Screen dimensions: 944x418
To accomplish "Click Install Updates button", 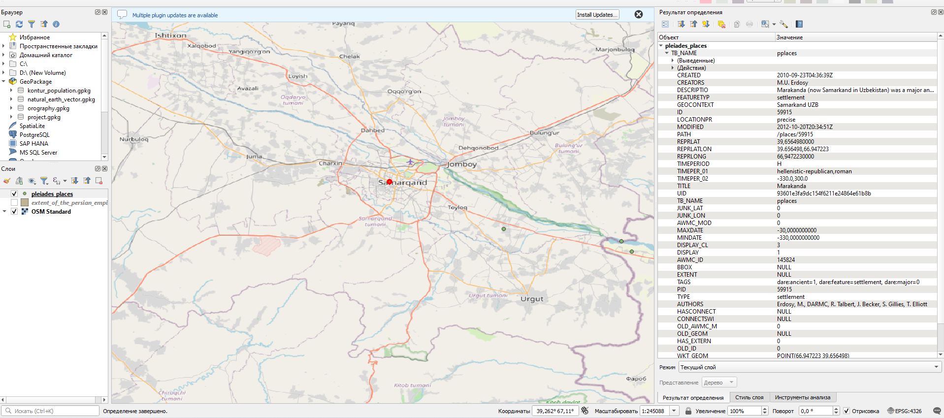I will [x=597, y=15].
